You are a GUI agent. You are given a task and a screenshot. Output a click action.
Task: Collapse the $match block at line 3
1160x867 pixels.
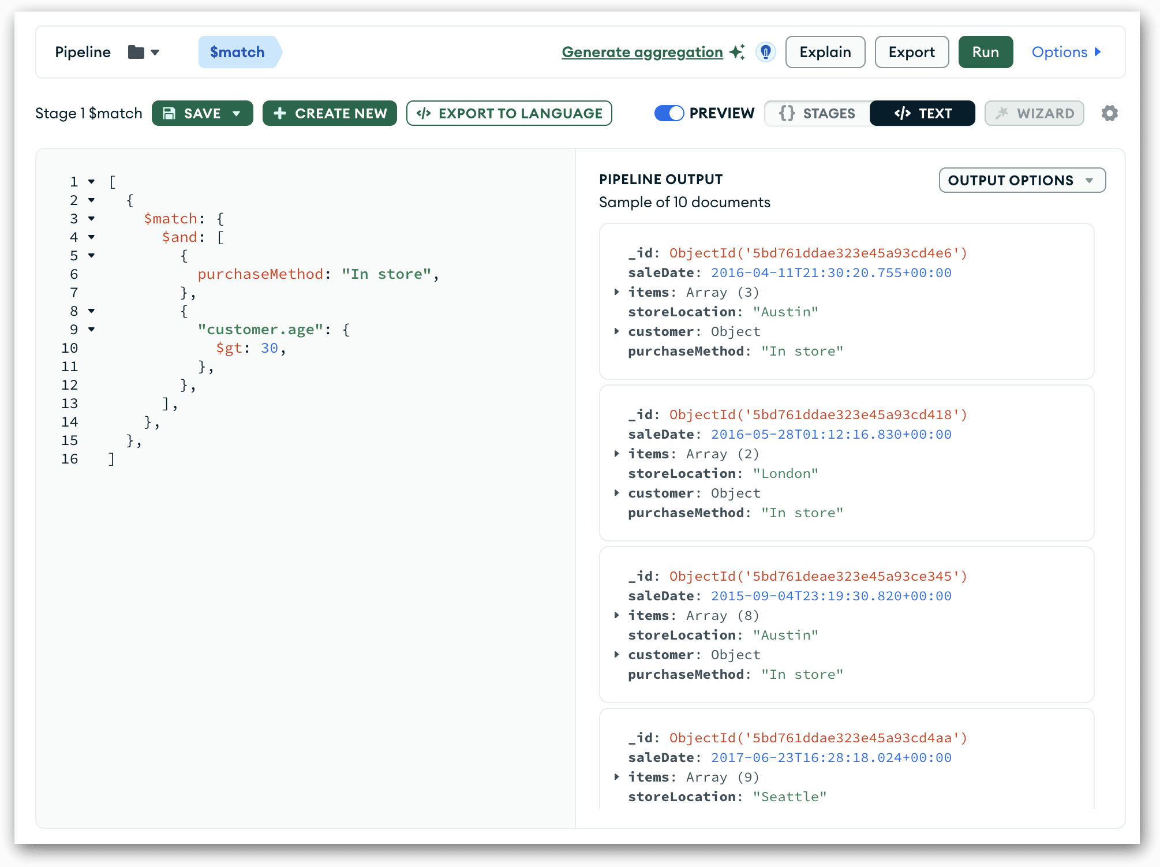point(92,219)
